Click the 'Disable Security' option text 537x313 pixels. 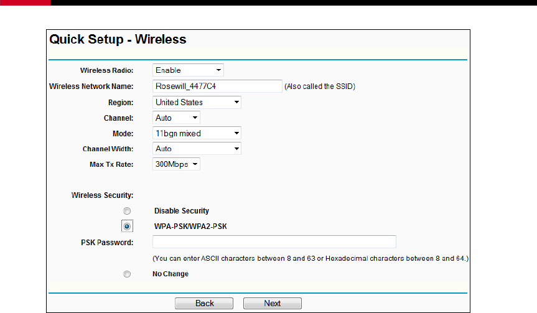182,211
